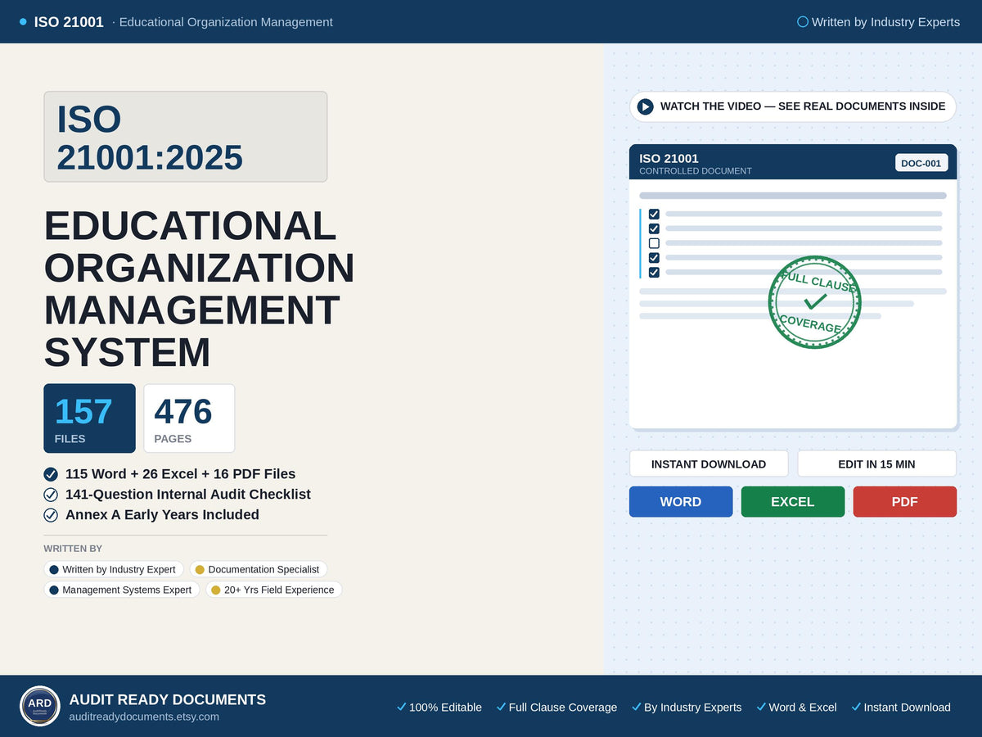Screen dimensions: 982x737
Task: Click the navy dot in Written by Industry Expert tag
Action: pos(54,569)
